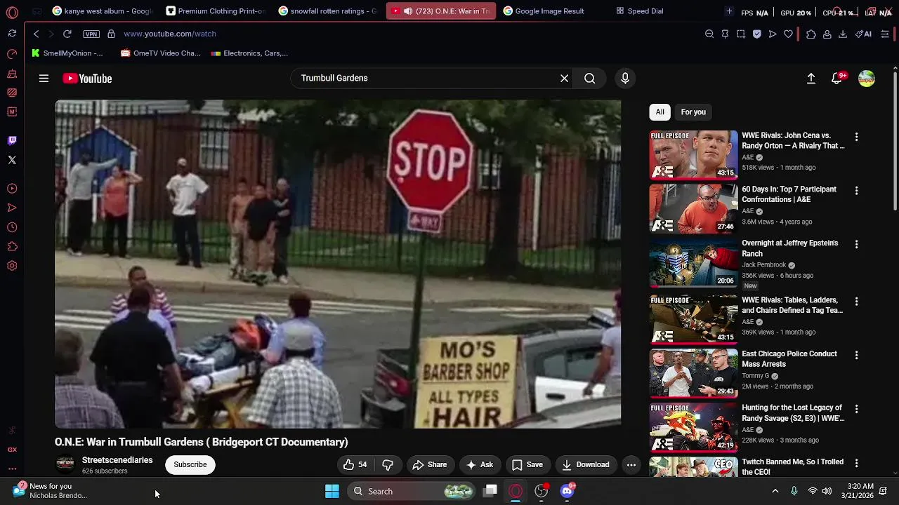Clear the YouTube search text

[x=564, y=79]
